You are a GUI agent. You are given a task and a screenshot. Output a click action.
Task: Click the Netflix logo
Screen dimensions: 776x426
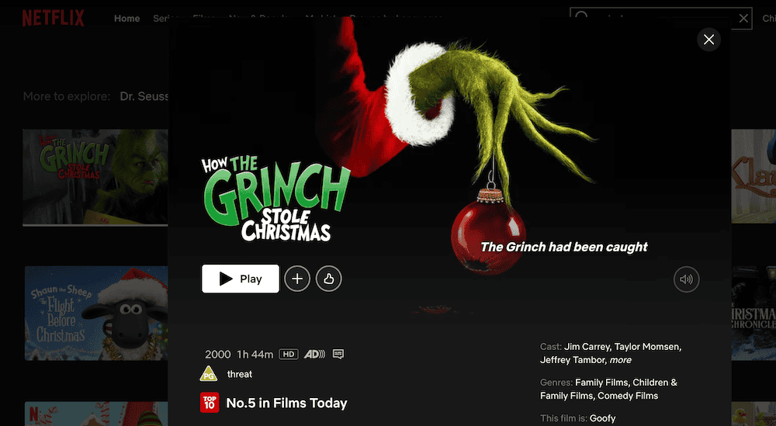[53, 19]
